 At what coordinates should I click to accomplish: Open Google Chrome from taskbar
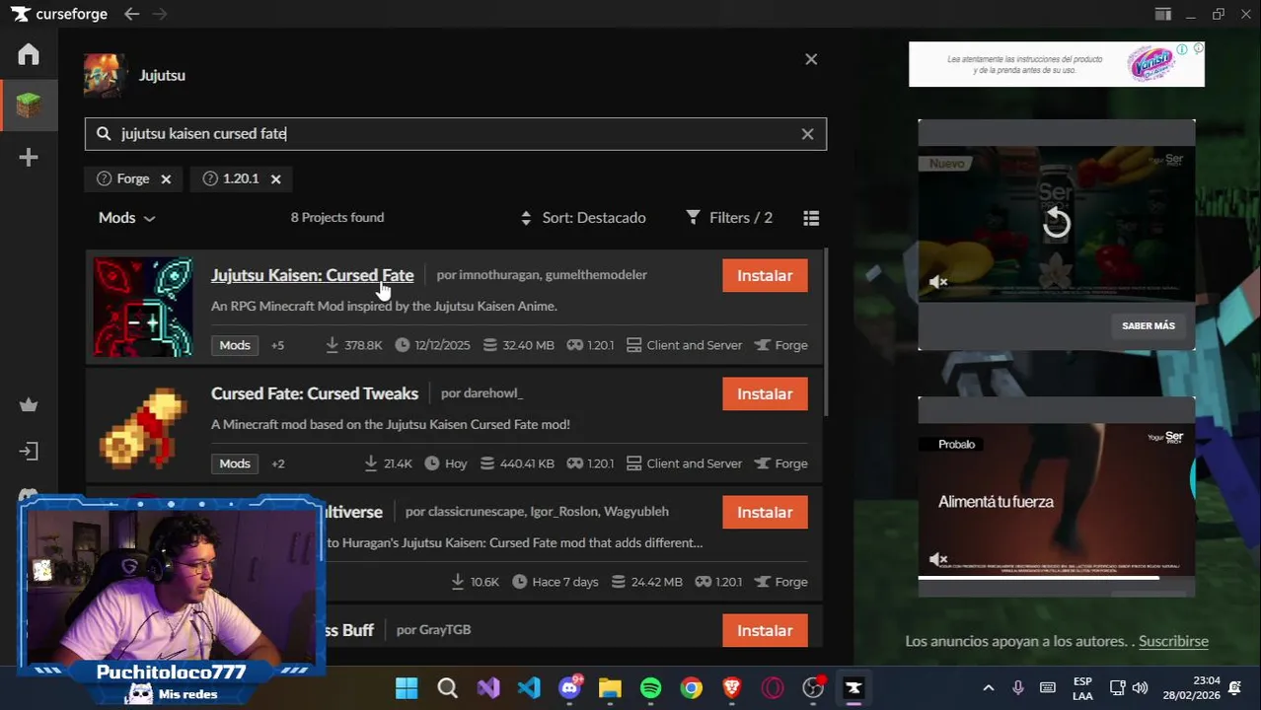[x=691, y=687]
